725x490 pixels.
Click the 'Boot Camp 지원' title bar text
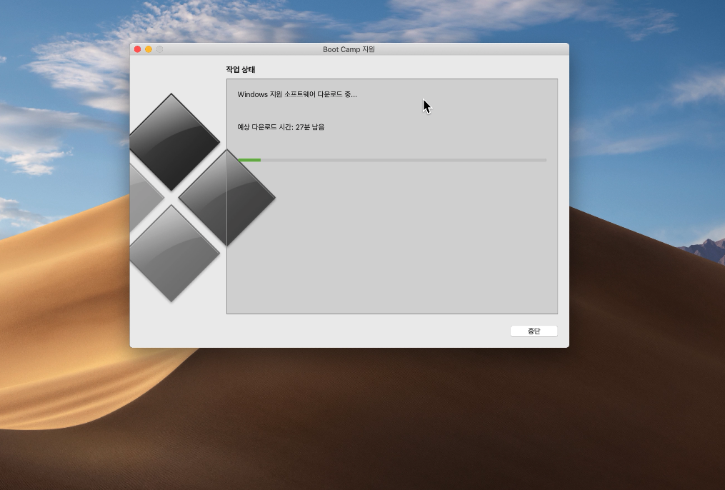349,49
